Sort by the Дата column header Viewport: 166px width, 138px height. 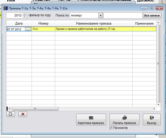point(19,23)
